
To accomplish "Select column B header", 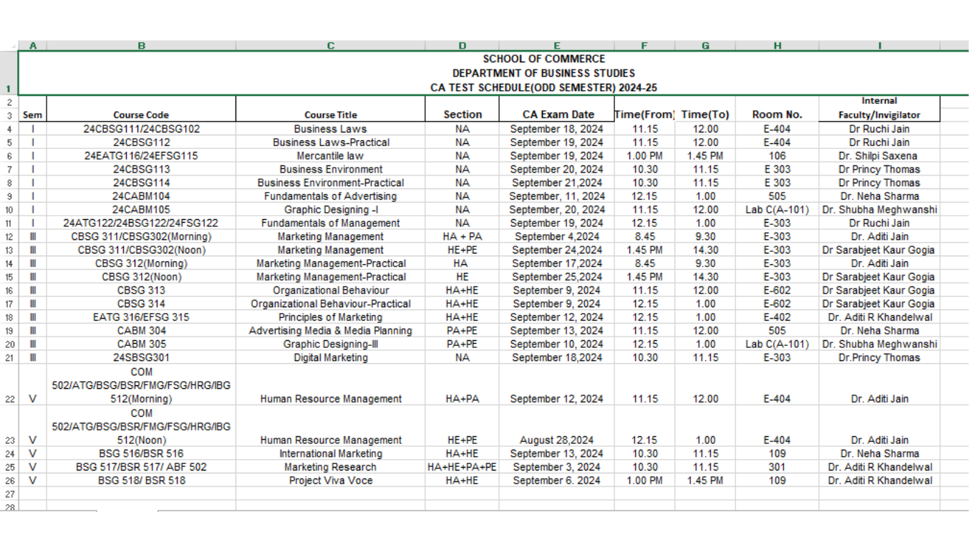I will pyautogui.click(x=141, y=46).
